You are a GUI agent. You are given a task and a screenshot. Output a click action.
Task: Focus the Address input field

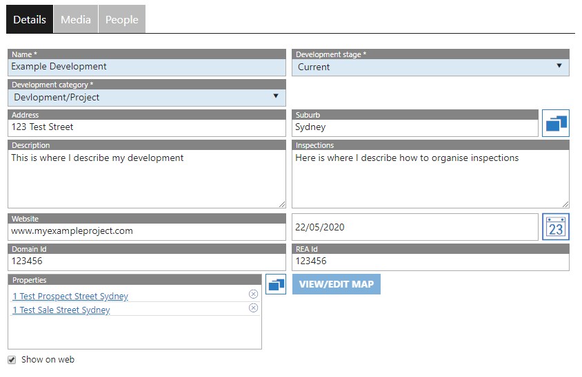point(146,127)
